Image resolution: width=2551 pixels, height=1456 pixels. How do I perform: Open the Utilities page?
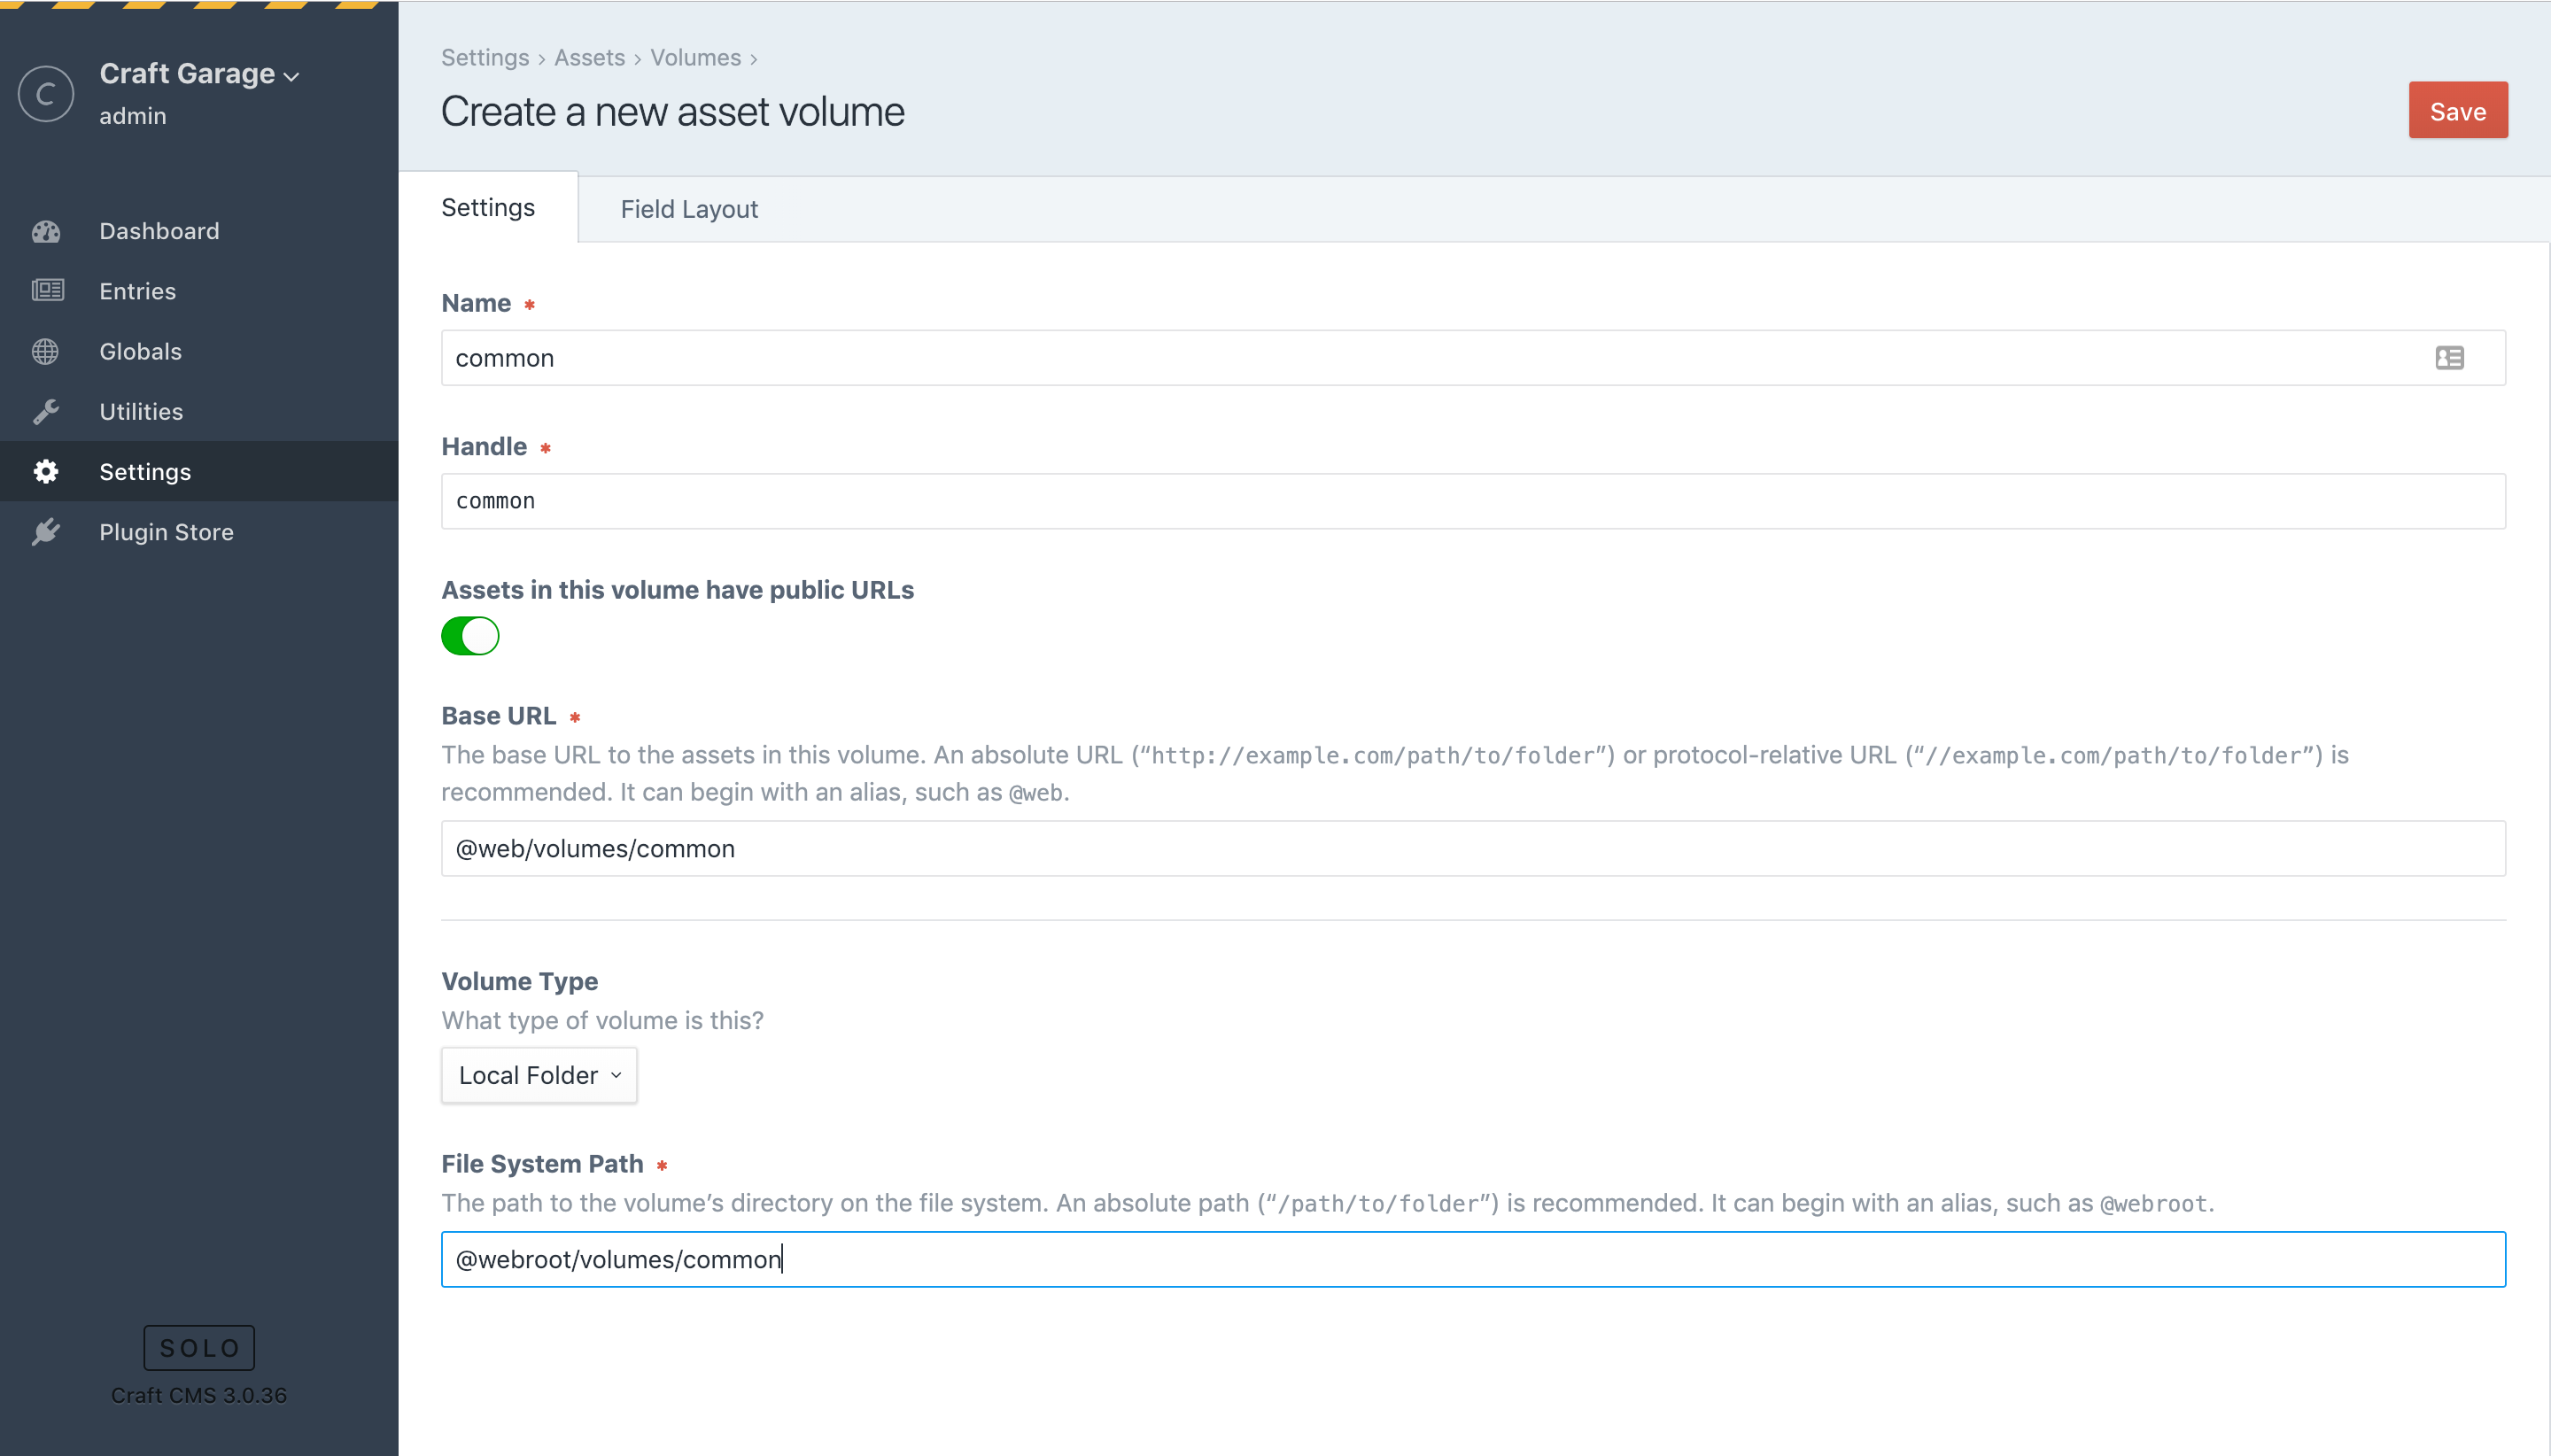click(199, 411)
